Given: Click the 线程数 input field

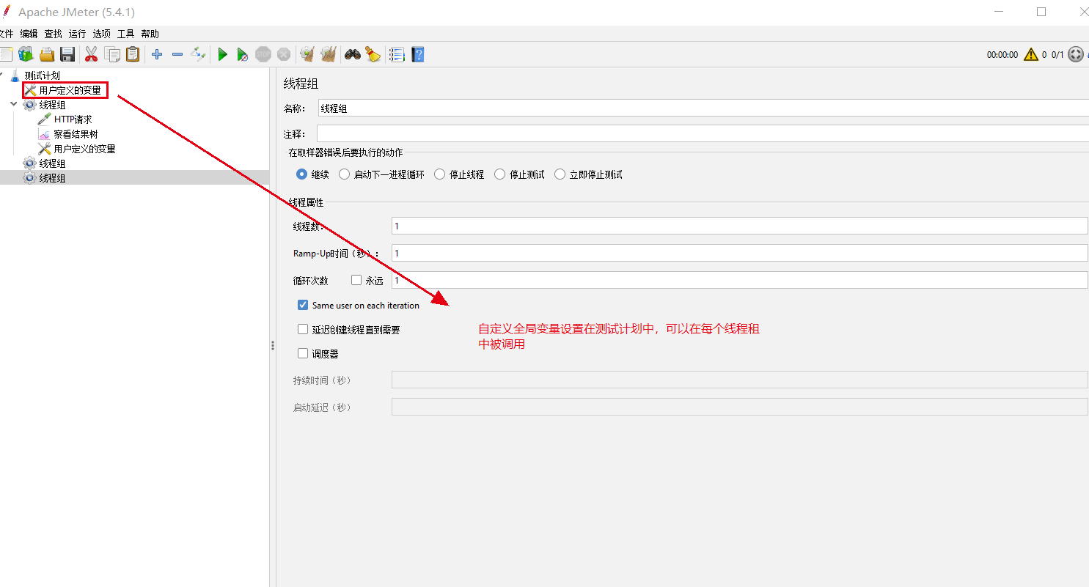Looking at the screenshot, I should click(x=740, y=226).
